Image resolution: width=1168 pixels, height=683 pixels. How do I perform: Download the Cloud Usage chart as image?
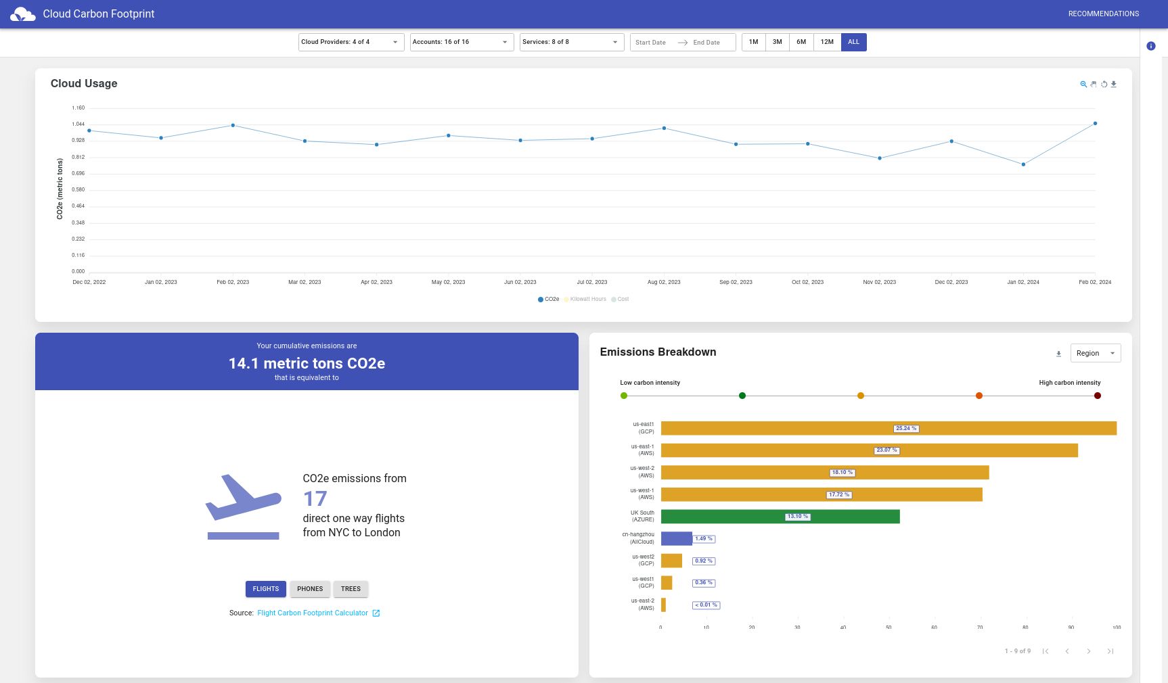1114,85
